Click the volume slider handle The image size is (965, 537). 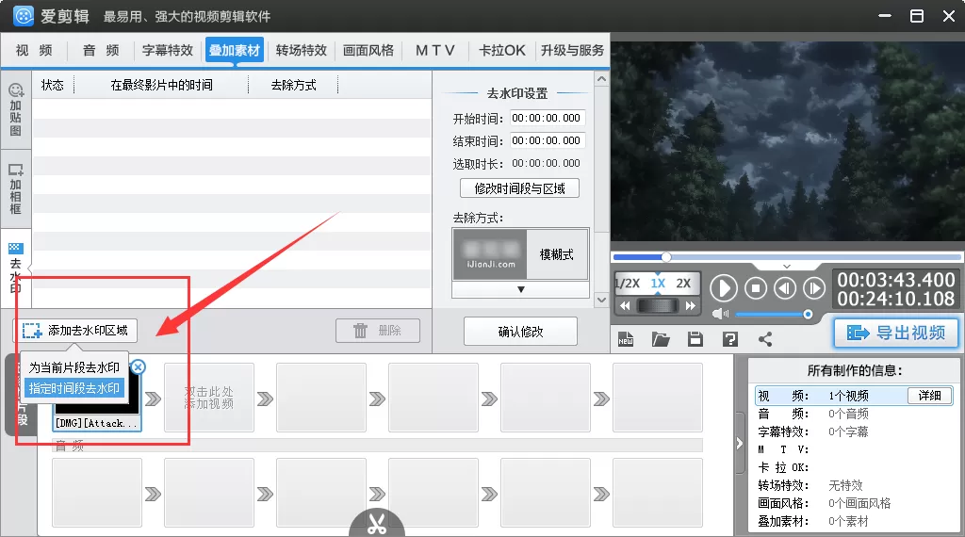pos(808,315)
